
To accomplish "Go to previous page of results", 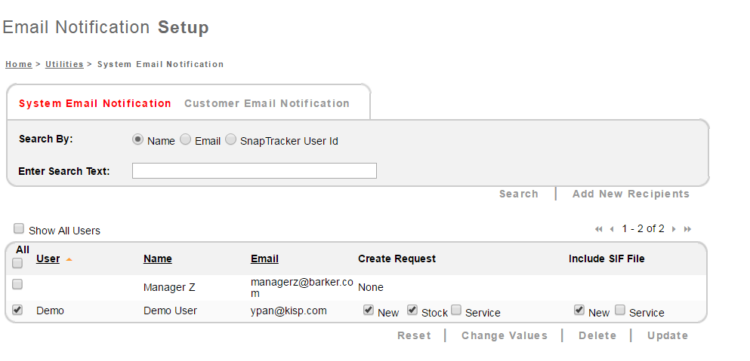I will pyautogui.click(x=612, y=229).
